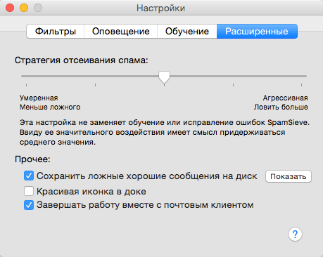
Task: Open the help question mark button
Action: (295, 234)
